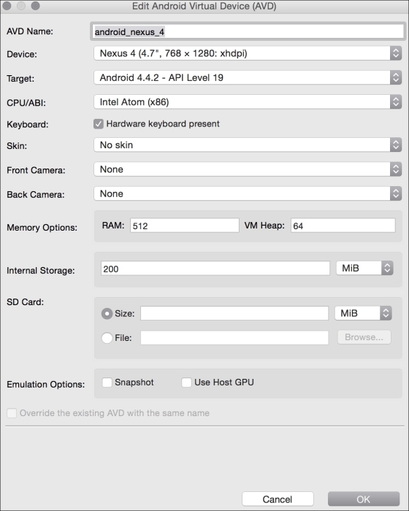
Task: Close the Edit AVD window
Action: click(7, 6)
